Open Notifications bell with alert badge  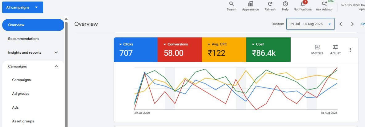[303, 6]
